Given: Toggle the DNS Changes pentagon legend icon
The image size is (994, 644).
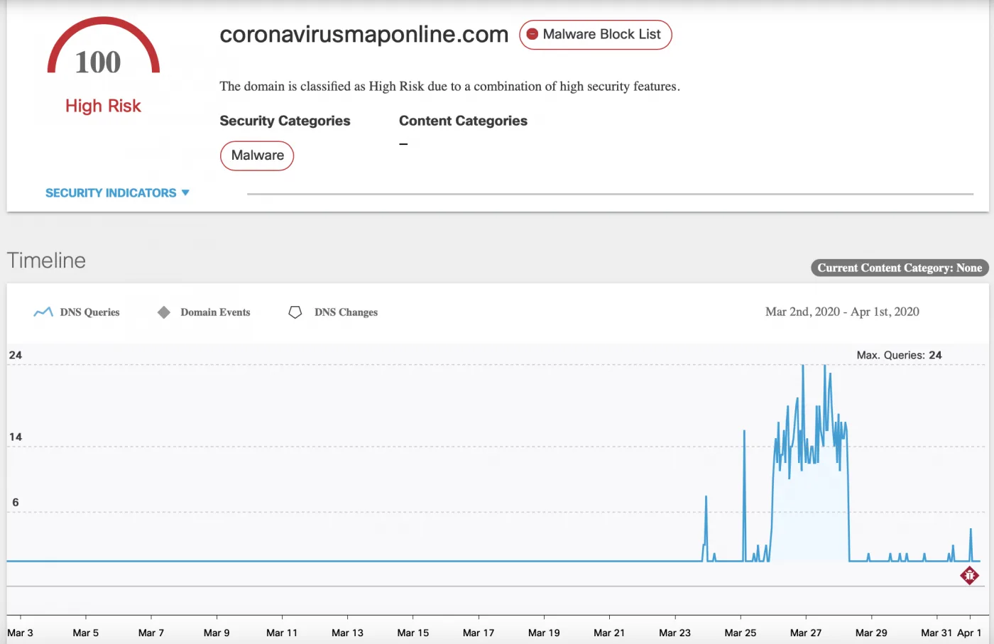Looking at the screenshot, I should coord(295,312).
